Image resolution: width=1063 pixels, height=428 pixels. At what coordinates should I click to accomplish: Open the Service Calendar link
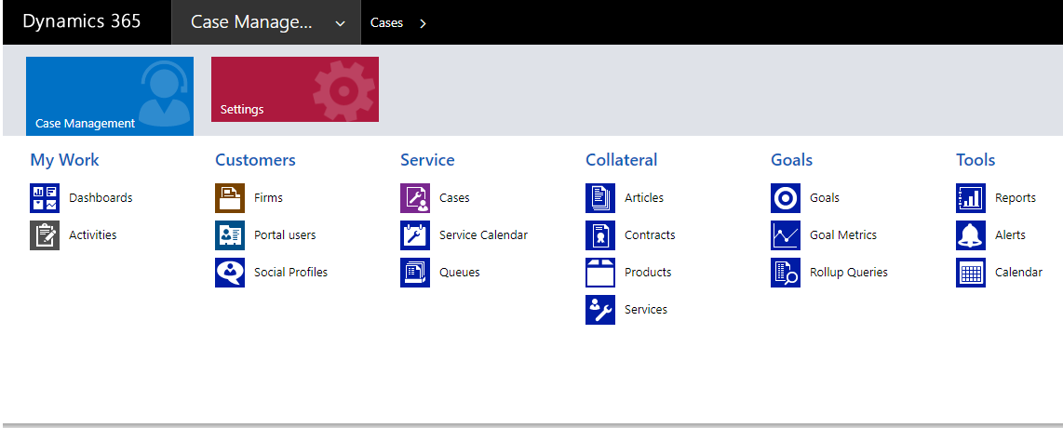click(x=483, y=235)
